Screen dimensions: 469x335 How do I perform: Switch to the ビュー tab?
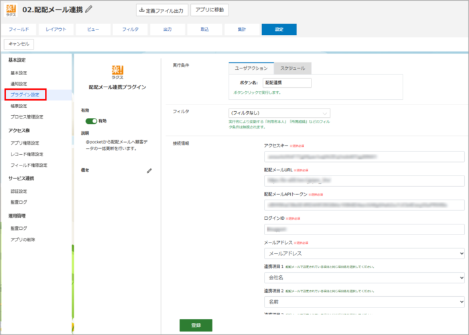click(x=93, y=29)
